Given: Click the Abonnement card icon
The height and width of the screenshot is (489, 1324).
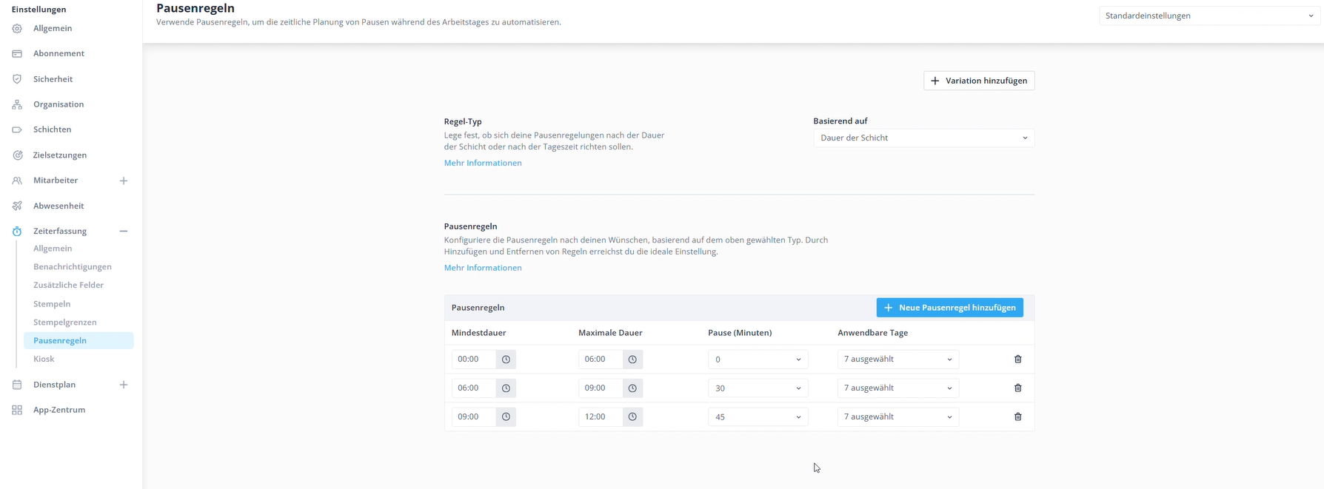Looking at the screenshot, I should pyautogui.click(x=17, y=53).
